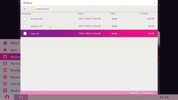Image resolution: width=178 pixels, height=100 pixels.
Task: Sort by the Размер column header
Action: click(x=145, y=14)
